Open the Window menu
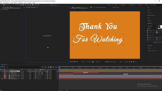The image size is (162, 91). coord(29,3)
